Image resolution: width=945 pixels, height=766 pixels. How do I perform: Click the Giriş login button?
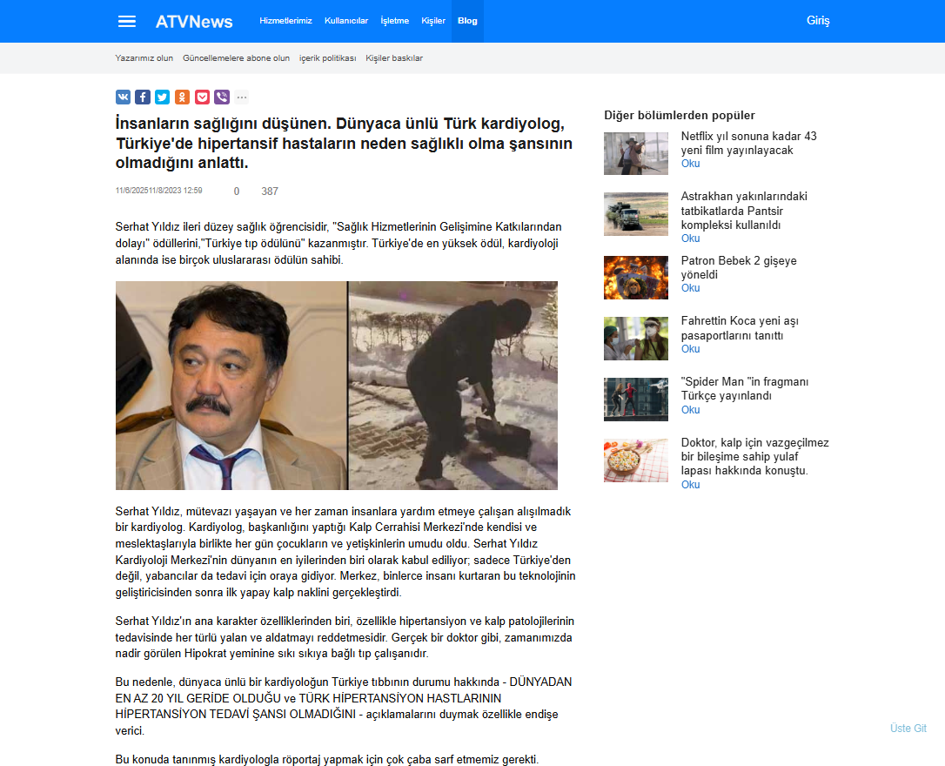pos(818,21)
